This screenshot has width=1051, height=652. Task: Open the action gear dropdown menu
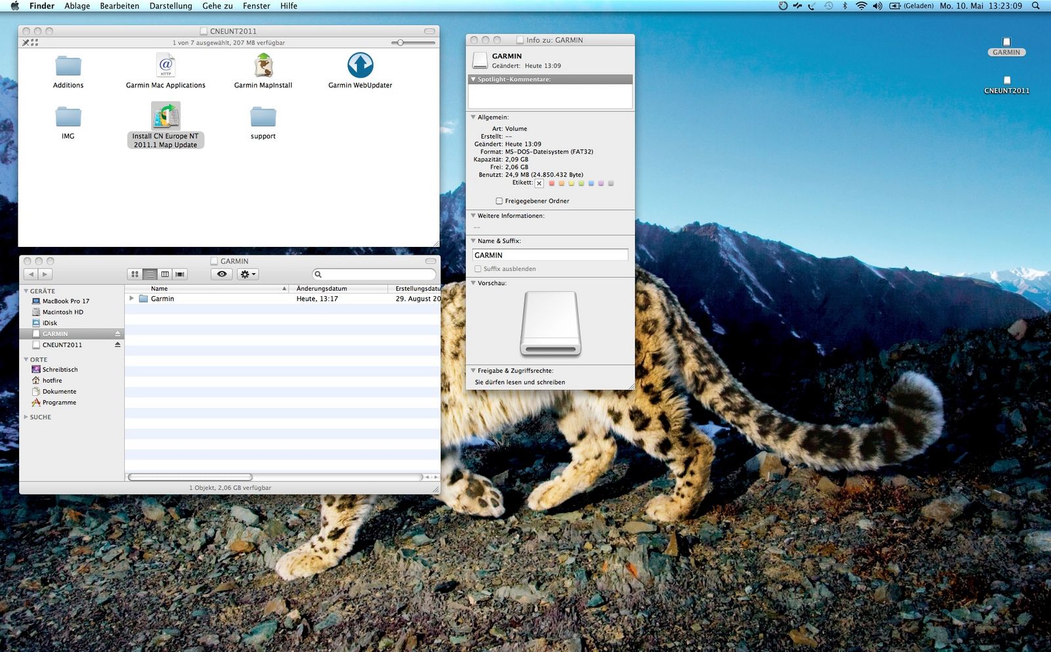248,274
